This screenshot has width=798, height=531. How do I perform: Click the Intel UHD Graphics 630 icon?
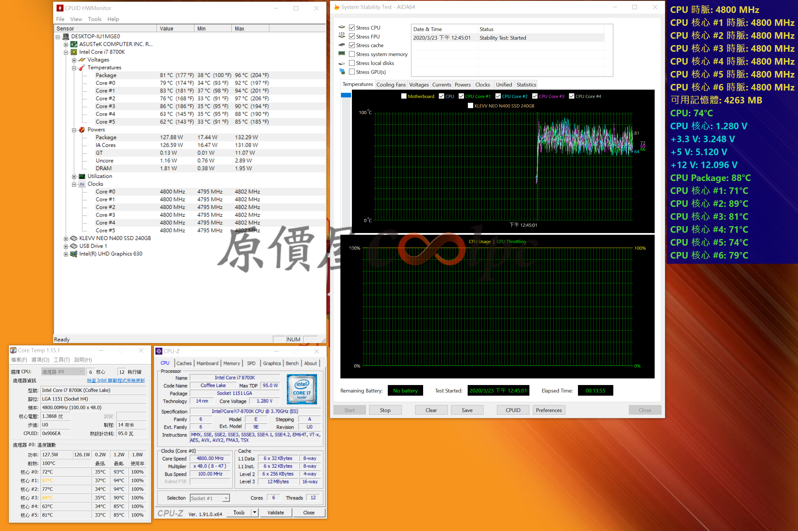[x=74, y=254]
